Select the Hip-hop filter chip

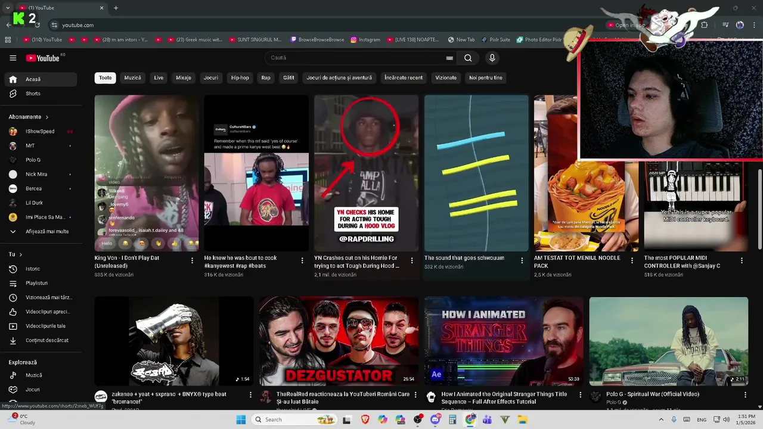pos(240,77)
